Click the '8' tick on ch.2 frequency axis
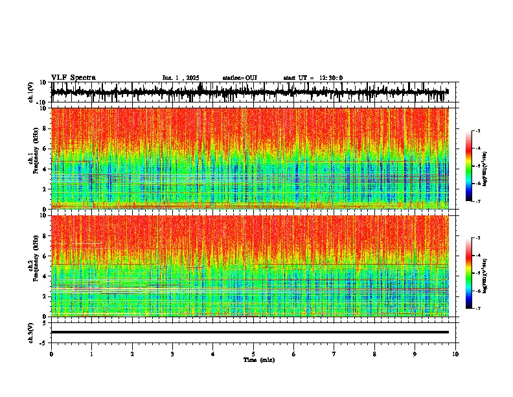Image resolution: width=513 pixels, height=397 pixels. (x=45, y=236)
